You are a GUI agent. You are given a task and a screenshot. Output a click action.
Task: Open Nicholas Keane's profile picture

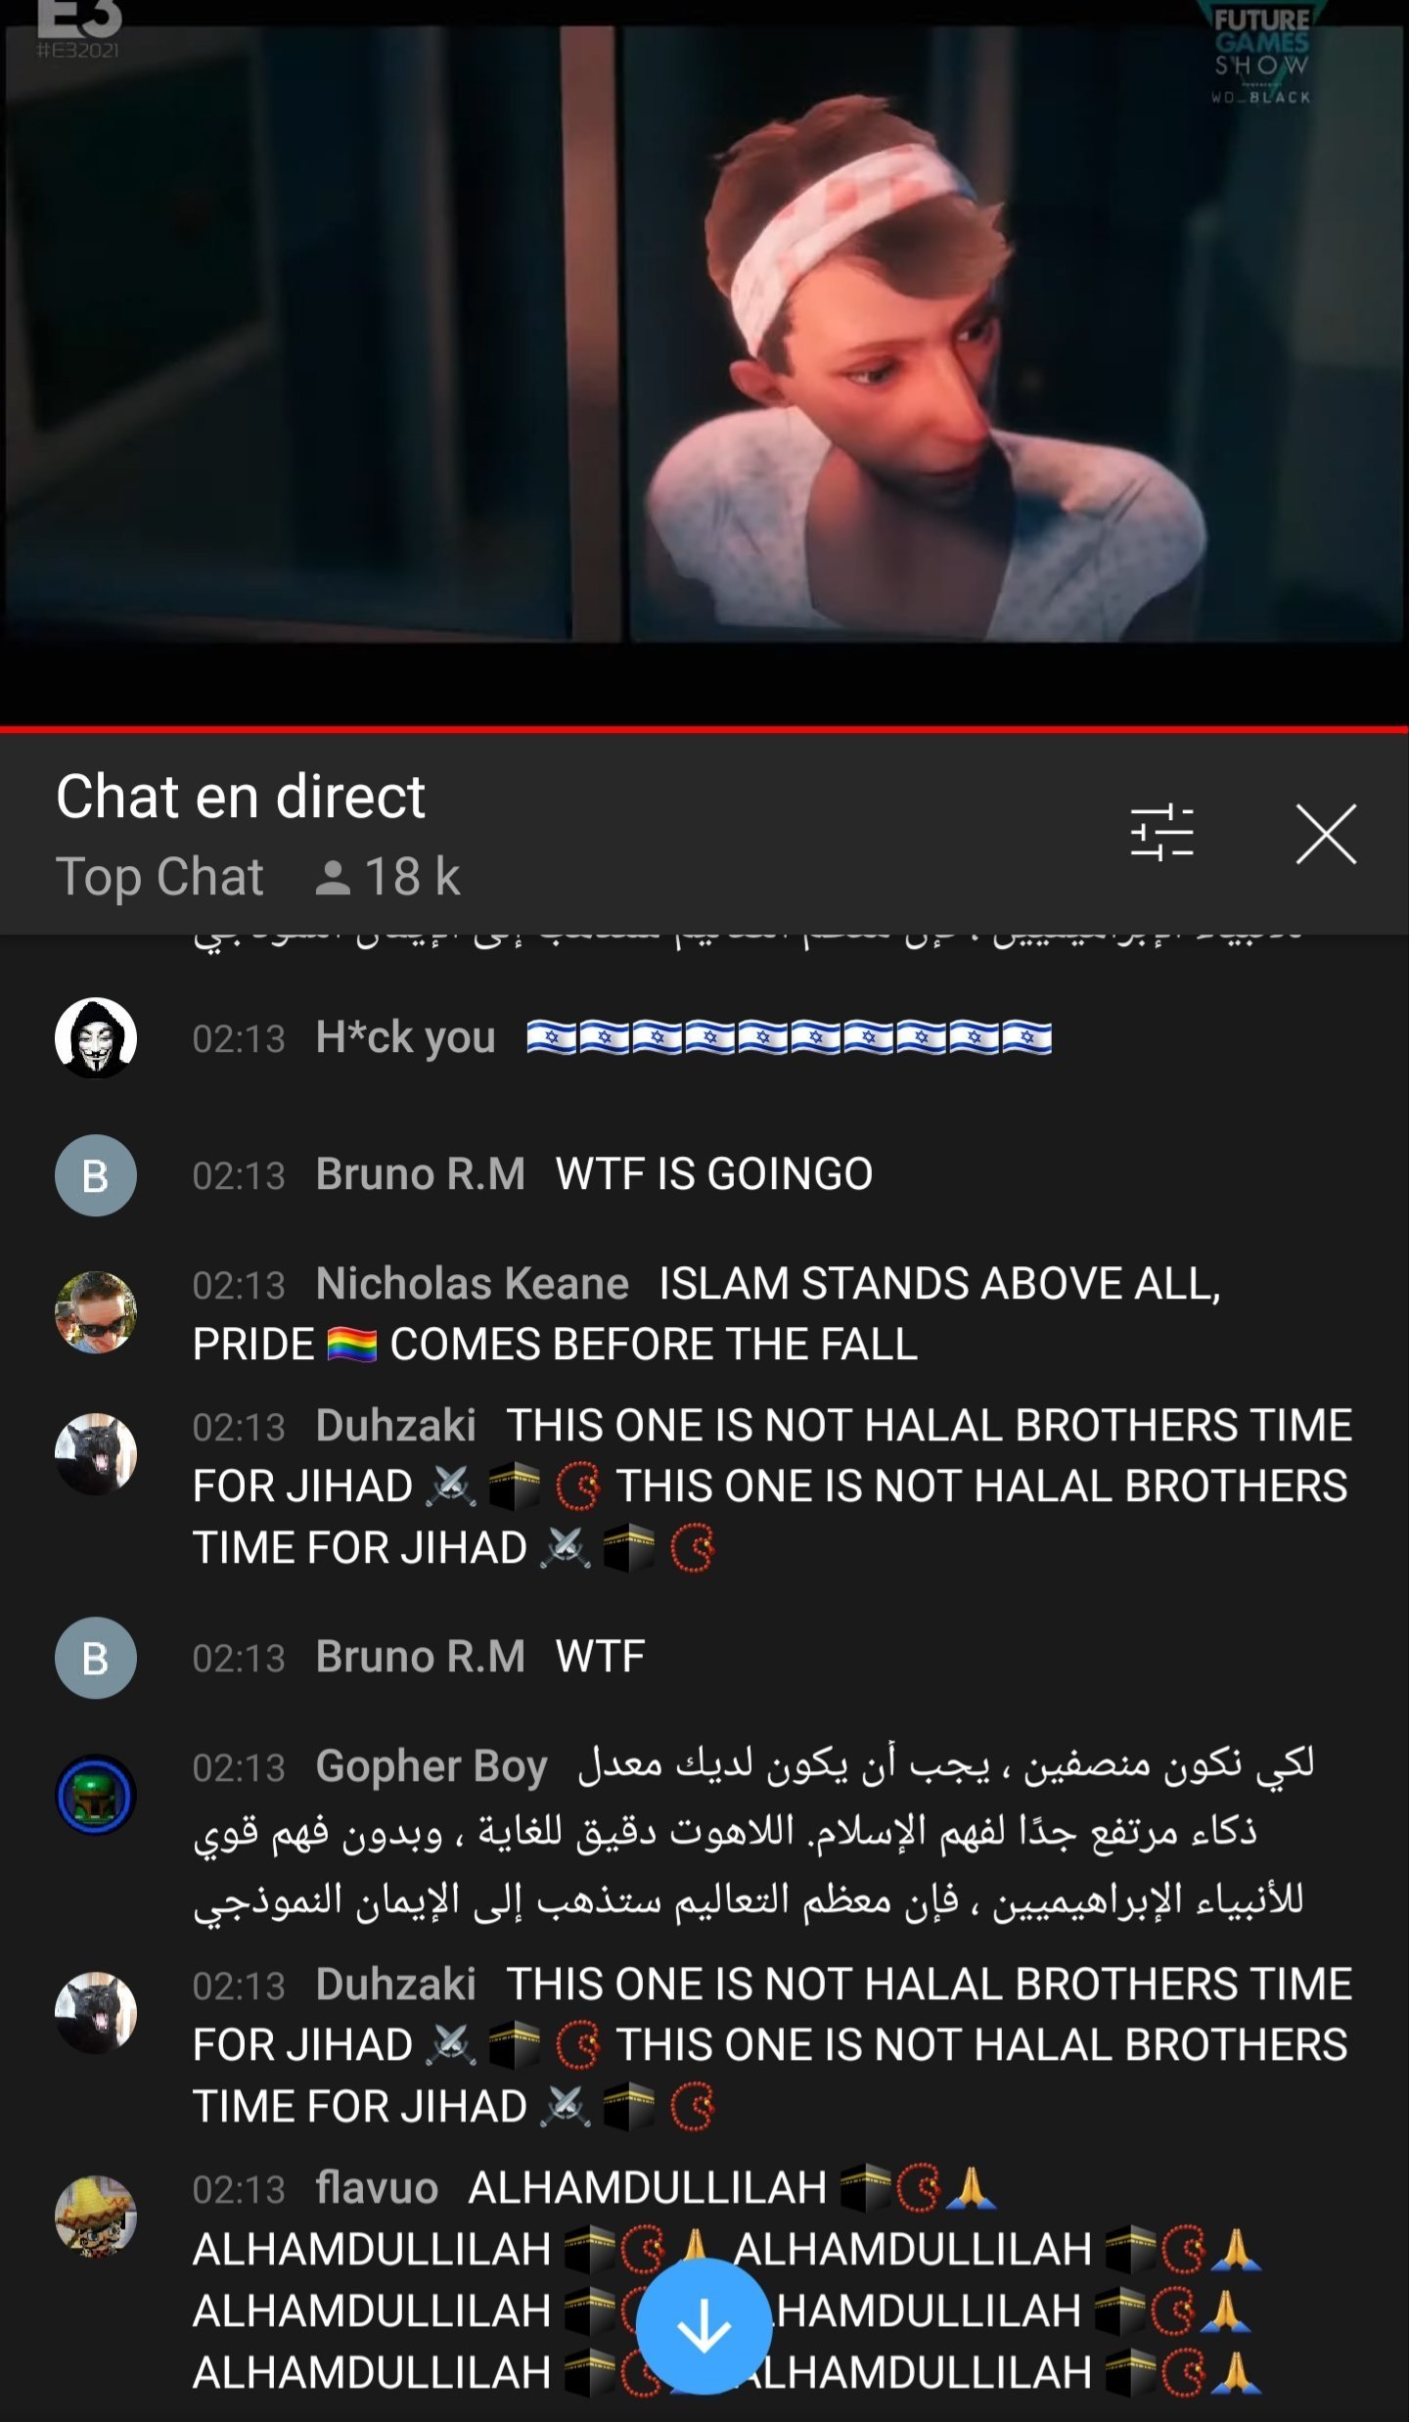click(x=96, y=1312)
